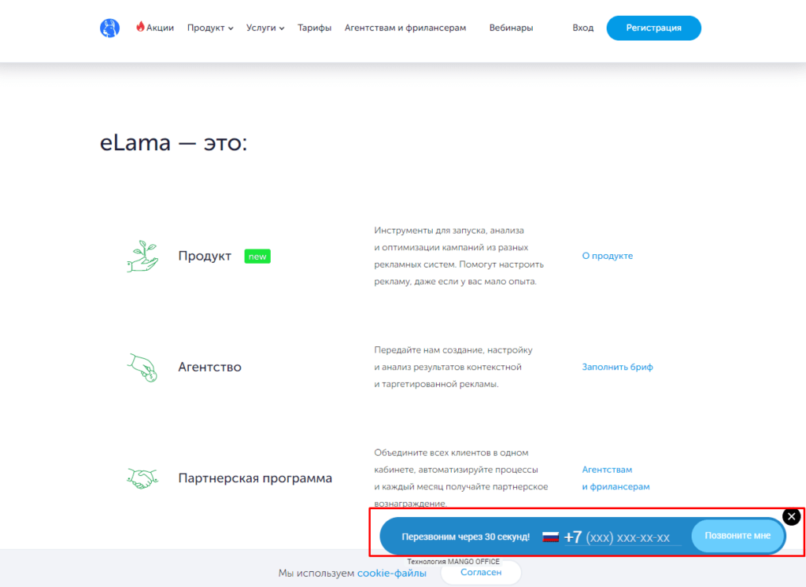This screenshot has height=587, width=806.
Task: Open the Тарифы page
Action: [315, 28]
